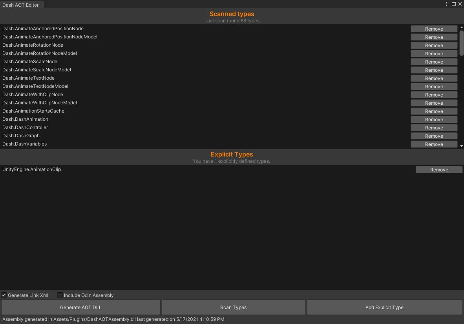This screenshot has width=464, height=324.
Task: Select Dash.AnimateRotationNodeModel text
Action: (x=40, y=53)
